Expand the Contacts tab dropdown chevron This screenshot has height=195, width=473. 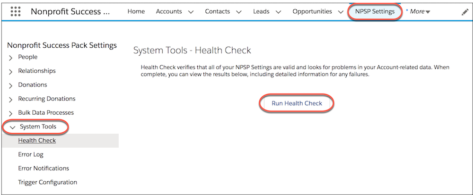238,12
